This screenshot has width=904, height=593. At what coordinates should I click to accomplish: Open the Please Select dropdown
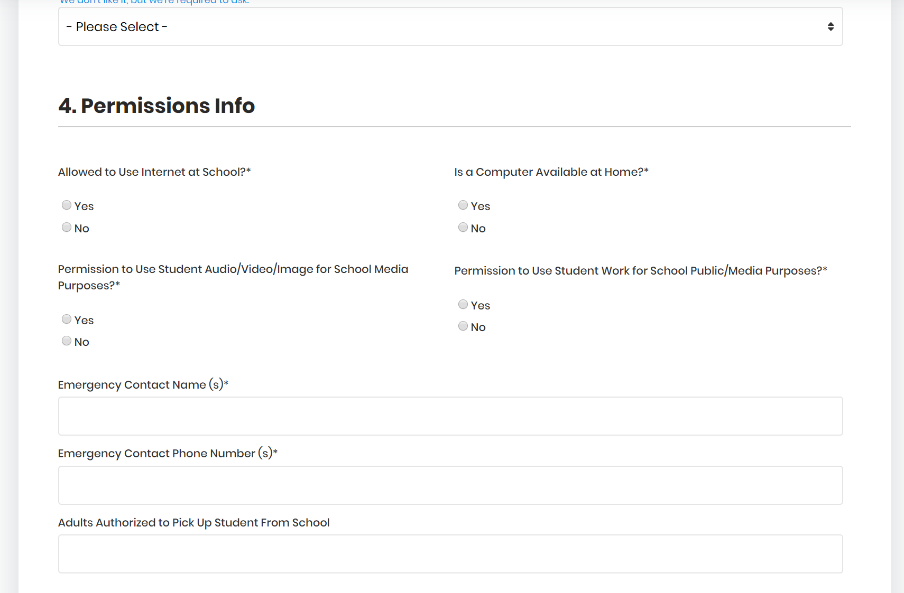tap(449, 26)
